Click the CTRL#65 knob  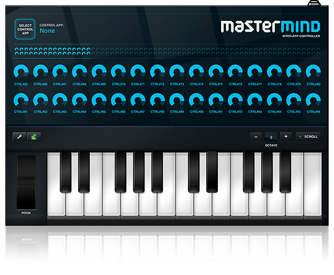click(21, 71)
